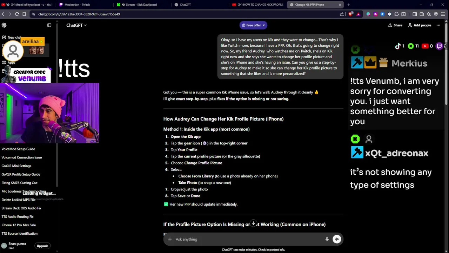
Task: Open a new browser tab
Action: (348, 5)
